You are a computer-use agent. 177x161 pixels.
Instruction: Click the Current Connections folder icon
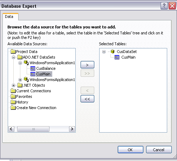pos(13,91)
